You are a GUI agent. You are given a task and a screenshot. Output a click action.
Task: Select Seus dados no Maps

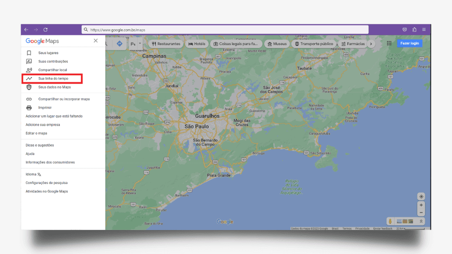click(x=54, y=87)
